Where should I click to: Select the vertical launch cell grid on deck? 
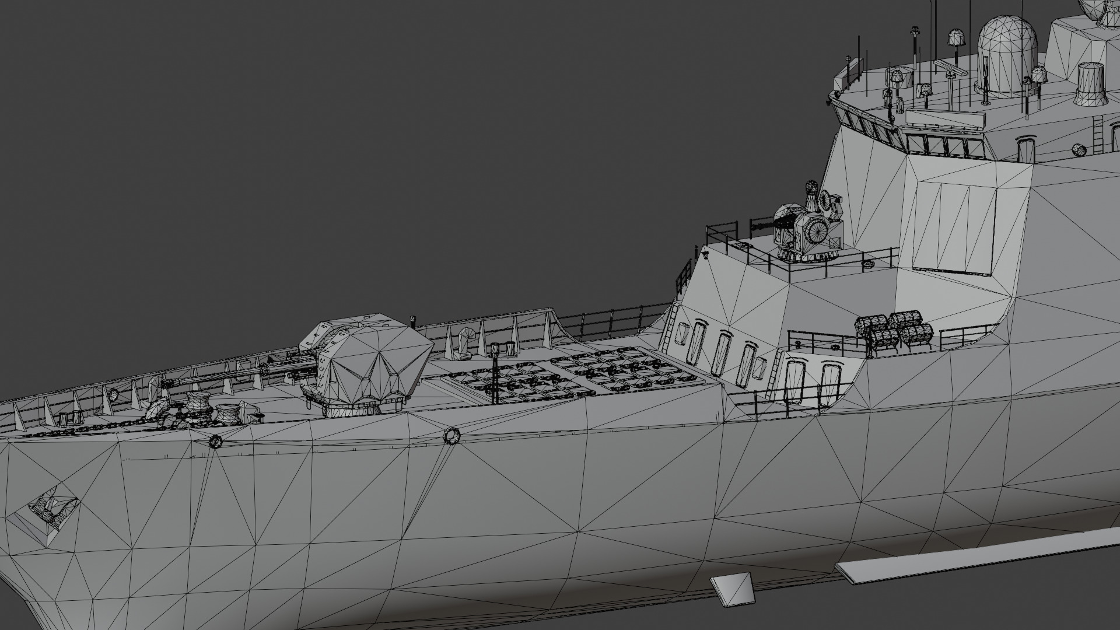pyautogui.click(x=576, y=373)
